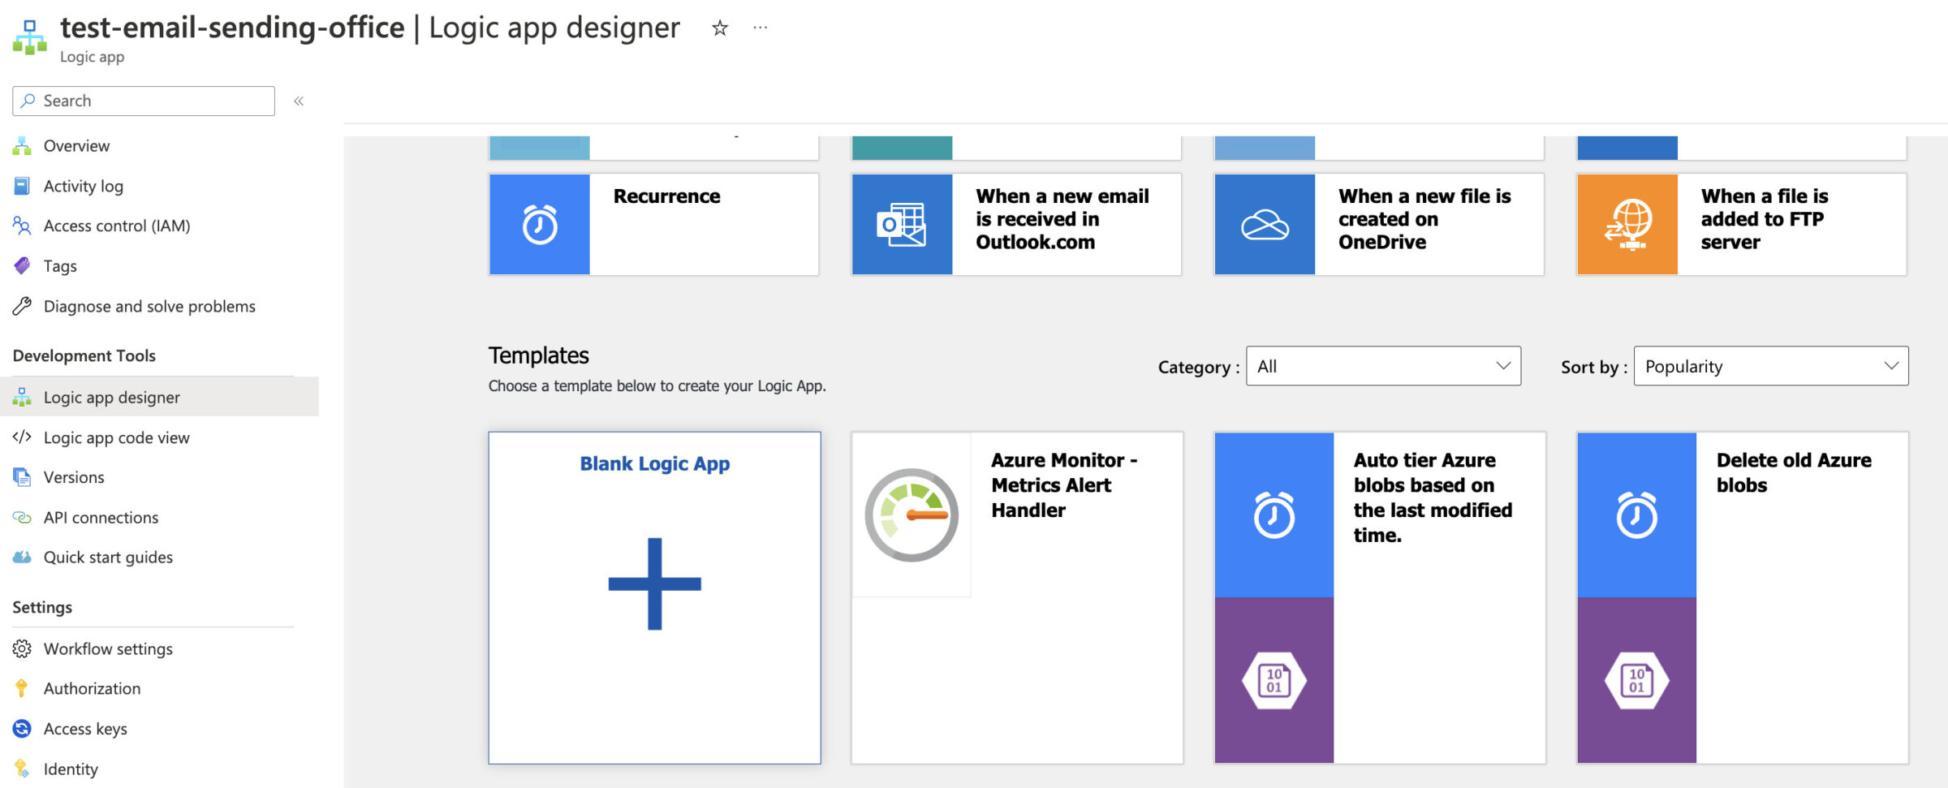Click the Outlook.com trigger icon
Screen dimensions: 1948x788
tap(902, 224)
